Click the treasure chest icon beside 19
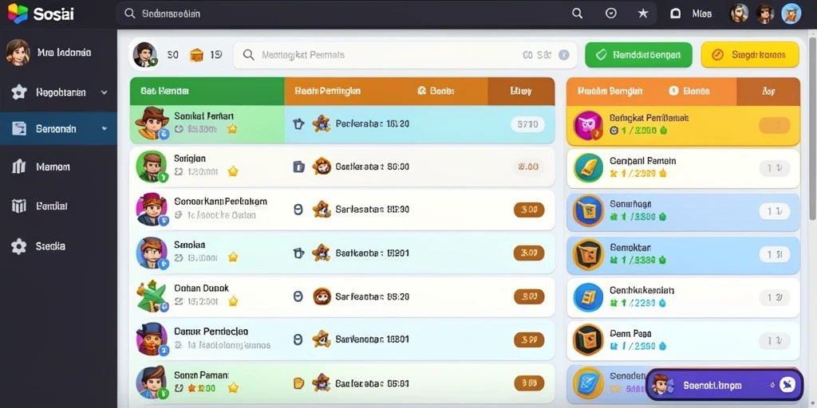 pos(196,55)
